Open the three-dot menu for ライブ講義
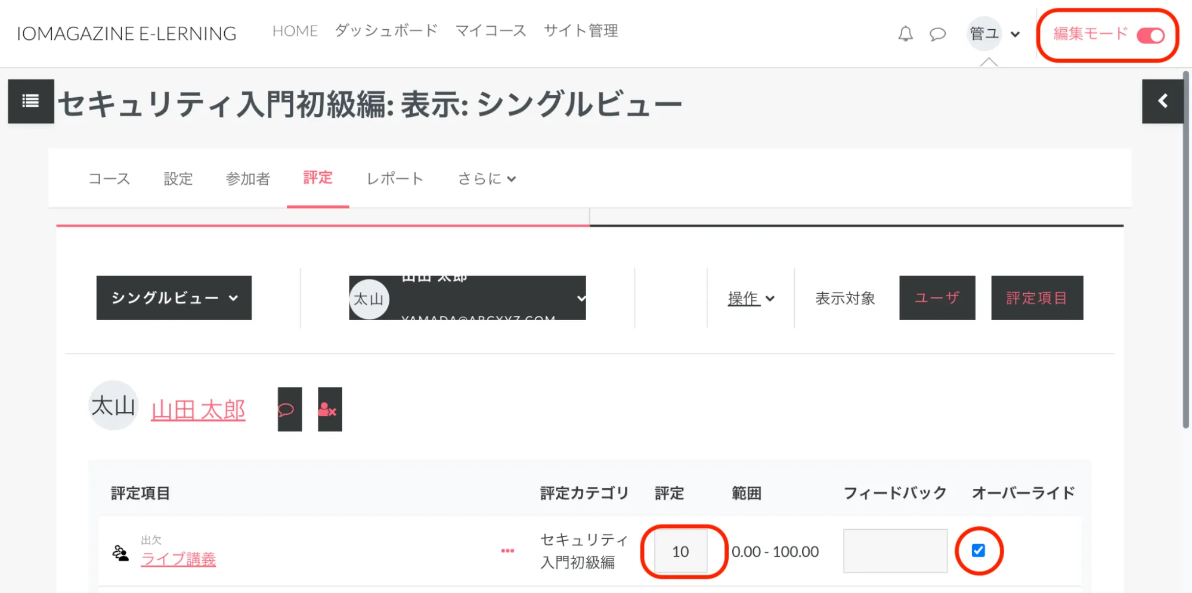Screen dimensions: 1192x593 507,551
